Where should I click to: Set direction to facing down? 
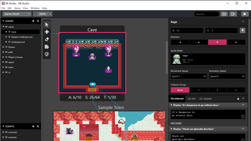217,42
